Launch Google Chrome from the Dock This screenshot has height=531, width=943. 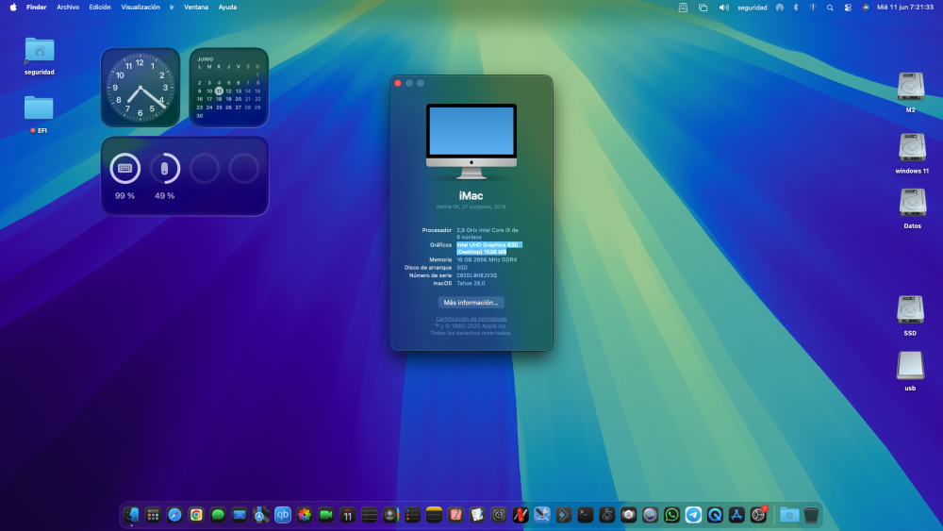196,515
